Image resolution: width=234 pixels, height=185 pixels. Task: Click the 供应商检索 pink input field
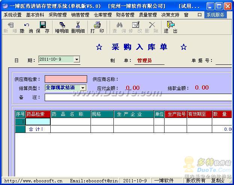click(x=66, y=79)
